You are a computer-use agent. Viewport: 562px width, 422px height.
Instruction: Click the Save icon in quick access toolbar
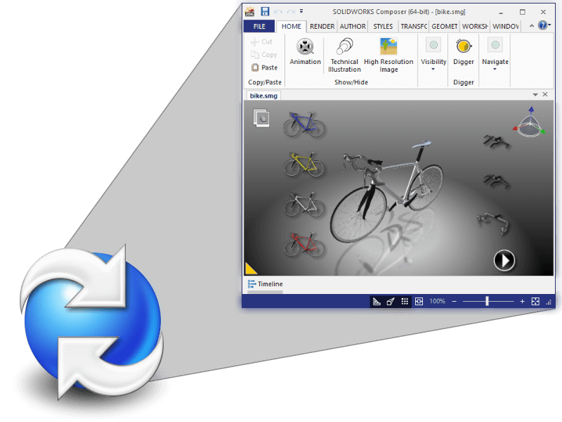click(265, 11)
